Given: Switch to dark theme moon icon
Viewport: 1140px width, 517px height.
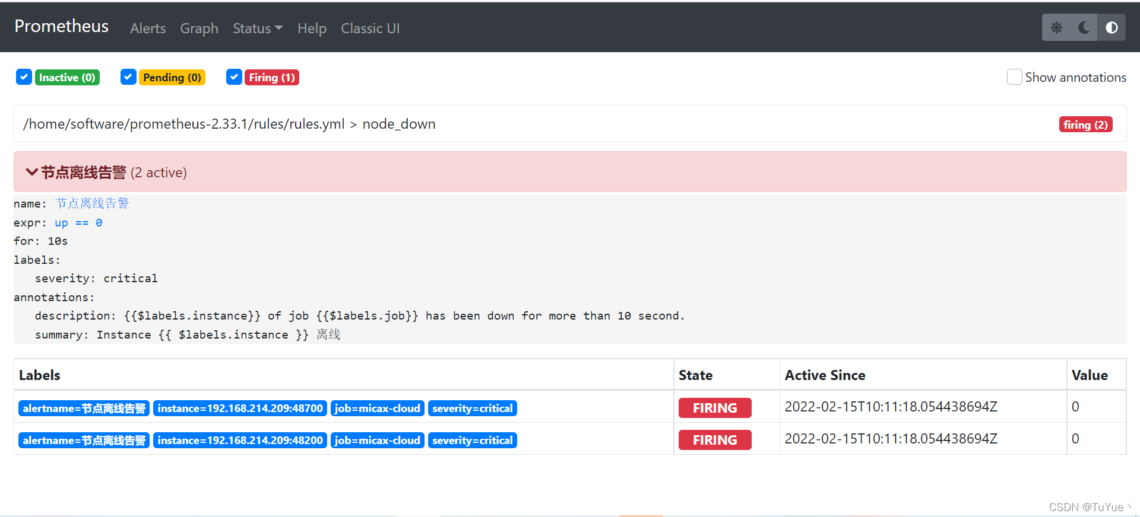Looking at the screenshot, I should (1084, 27).
